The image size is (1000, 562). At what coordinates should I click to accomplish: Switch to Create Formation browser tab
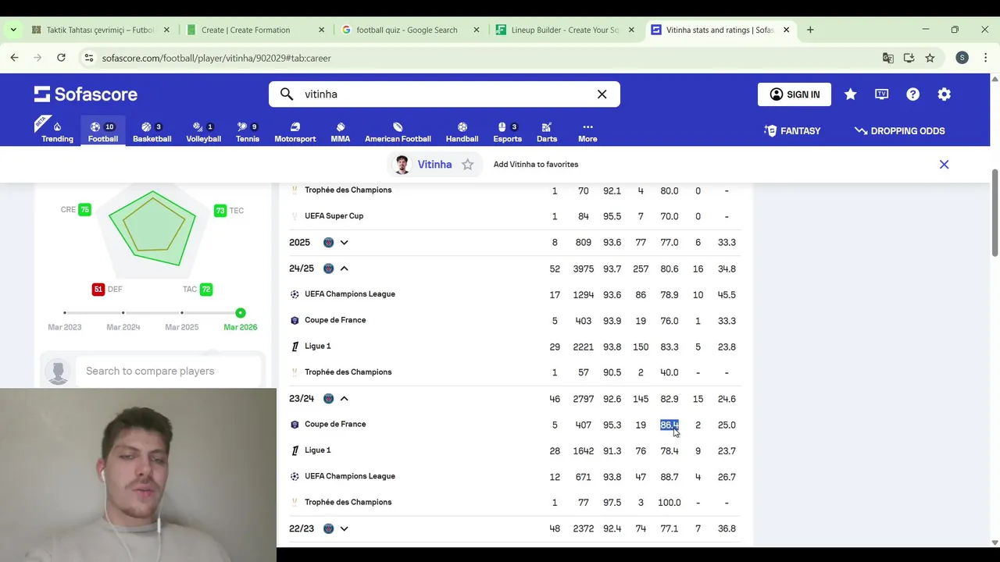[x=255, y=30]
